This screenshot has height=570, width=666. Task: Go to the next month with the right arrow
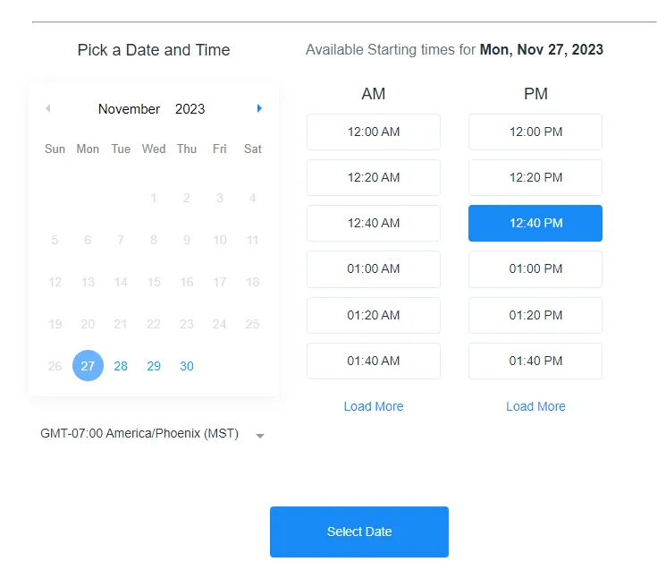point(259,108)
